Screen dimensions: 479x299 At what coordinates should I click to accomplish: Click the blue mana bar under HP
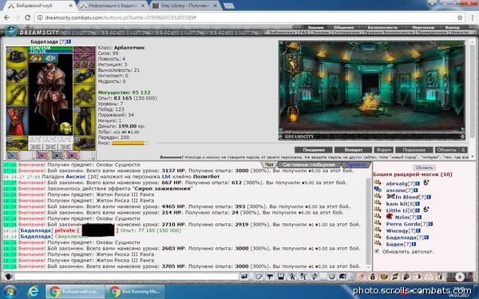(x=51, y=52)
